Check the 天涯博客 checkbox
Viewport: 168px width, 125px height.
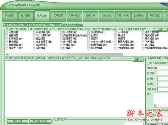click(x=61, y=36)
